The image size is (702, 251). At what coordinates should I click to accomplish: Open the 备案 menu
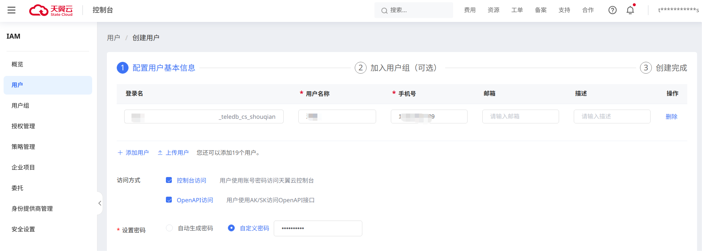tap(541, 10)
